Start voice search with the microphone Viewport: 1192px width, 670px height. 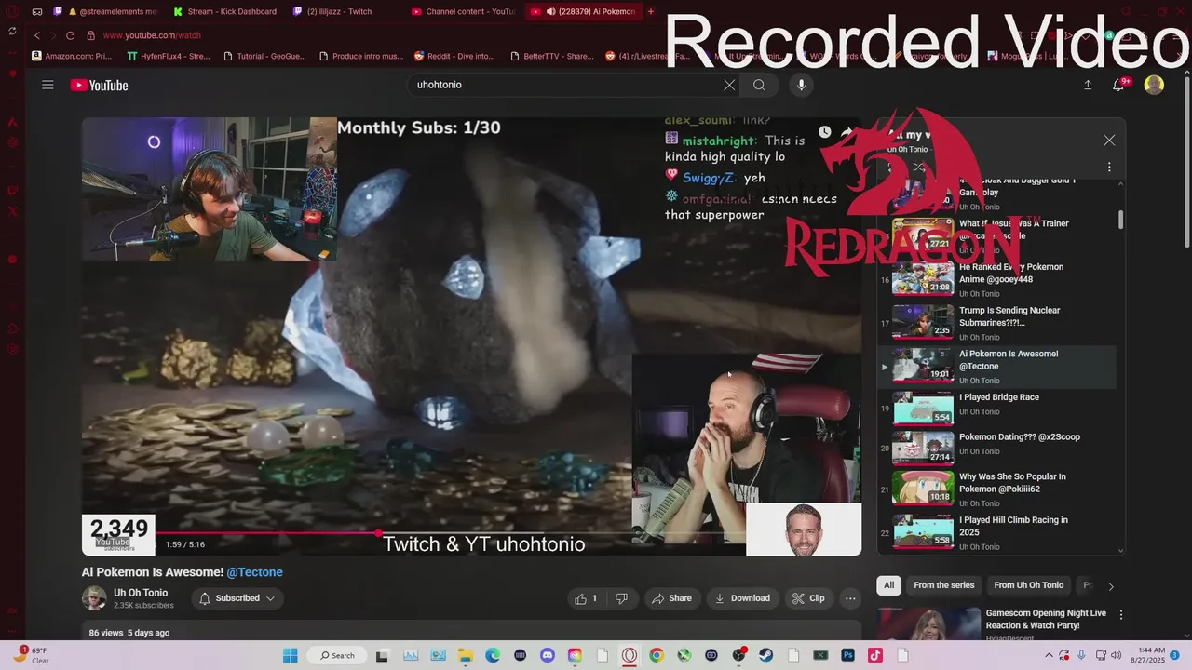click(x=801, y=85)
